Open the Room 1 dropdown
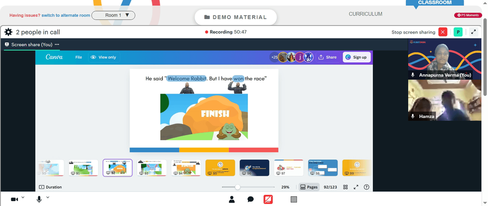This screenshot has width=488, height=206. coord(113,15)
